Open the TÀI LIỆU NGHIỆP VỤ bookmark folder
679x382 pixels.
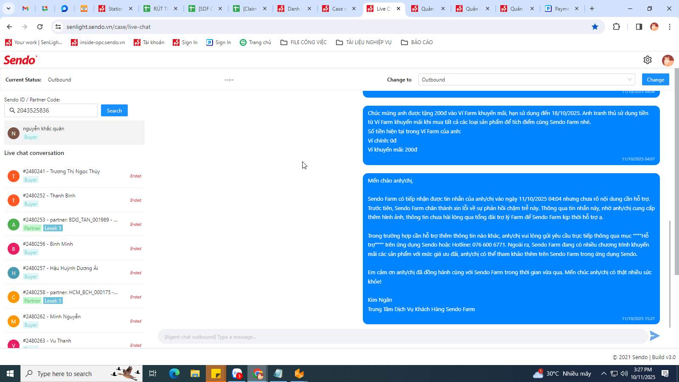[x=364, y=42]
